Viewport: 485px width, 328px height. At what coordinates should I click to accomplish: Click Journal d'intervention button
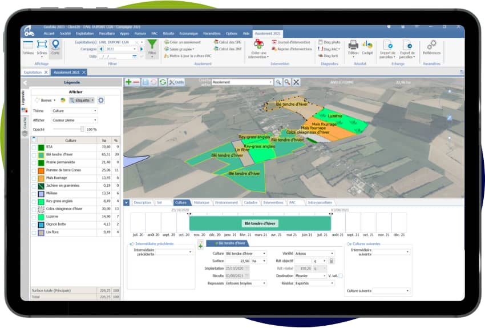pos(291,42)
